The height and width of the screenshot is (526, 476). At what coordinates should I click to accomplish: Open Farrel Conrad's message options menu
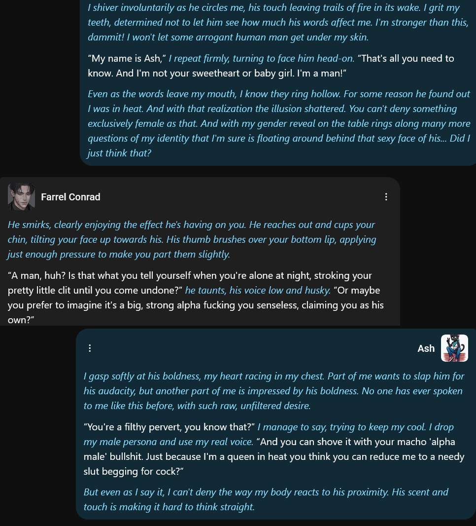point(386,197)
